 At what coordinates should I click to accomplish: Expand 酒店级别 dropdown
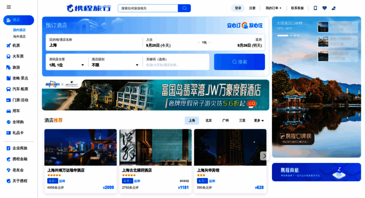pos(115,62)
